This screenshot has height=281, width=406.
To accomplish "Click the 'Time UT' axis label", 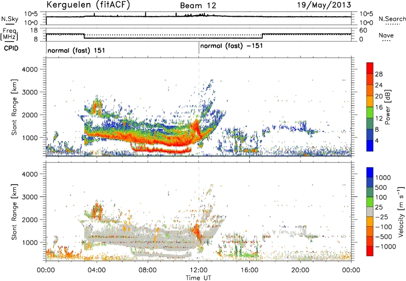I will 198,277.
